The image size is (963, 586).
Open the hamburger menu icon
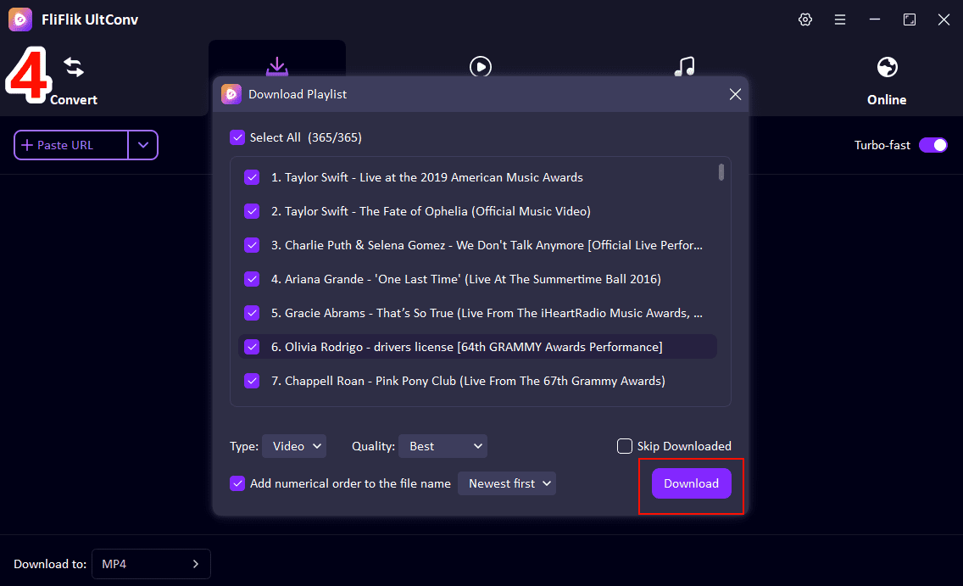(x=840, y=20)
